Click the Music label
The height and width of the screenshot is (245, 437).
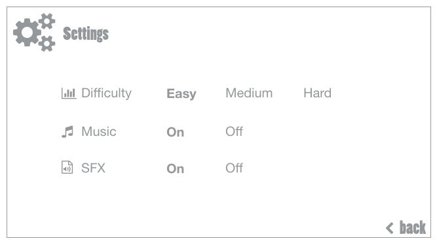pos(99,132)
